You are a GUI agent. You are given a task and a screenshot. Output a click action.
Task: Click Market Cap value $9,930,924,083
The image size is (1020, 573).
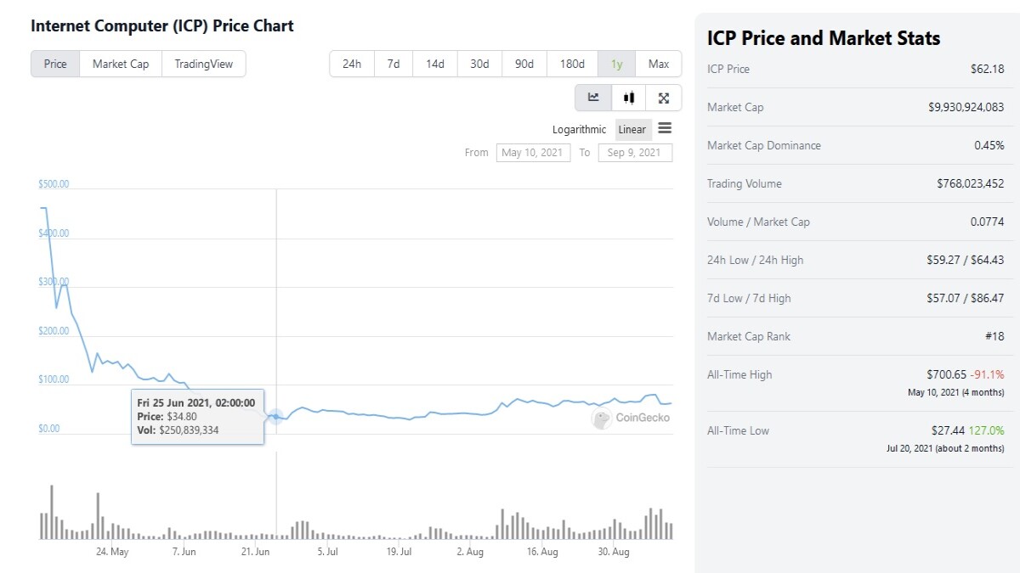(966, 107)
